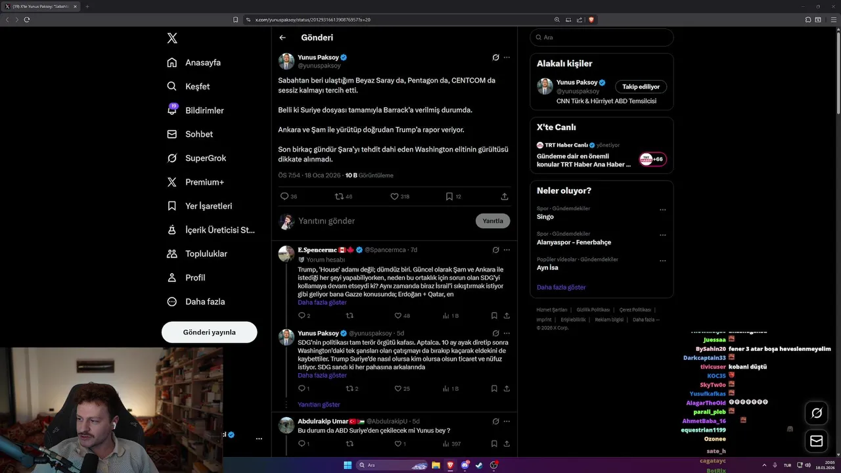This screenshot has width=841, height=473.
Task: Reply icon showing 36 on main post
Action: [288, 196]
